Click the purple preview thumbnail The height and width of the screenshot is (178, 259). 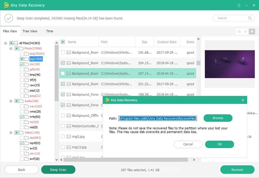coord(230,64)
